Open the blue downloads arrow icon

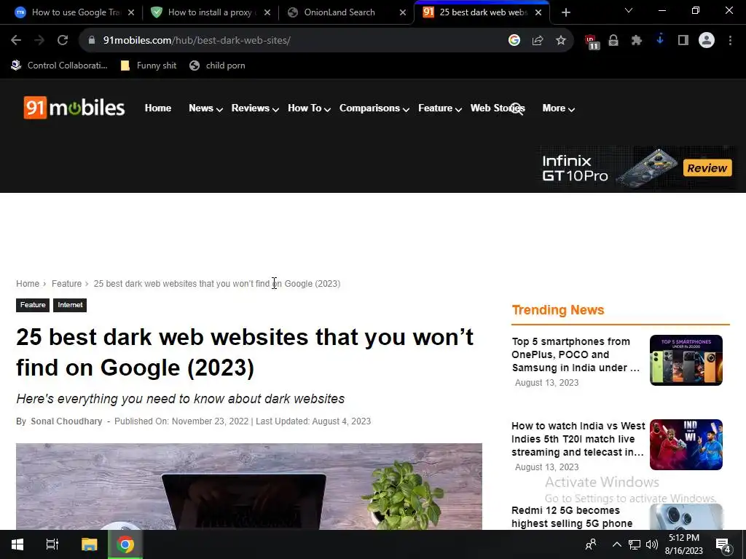[660, 40]
